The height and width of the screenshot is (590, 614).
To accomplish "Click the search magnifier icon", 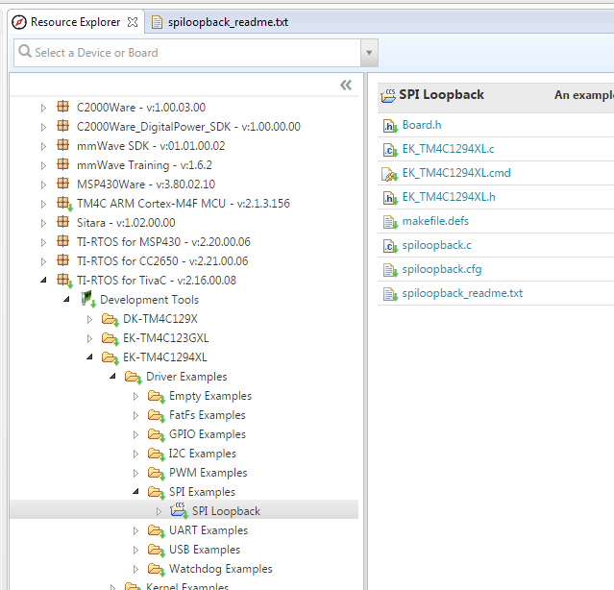I will (25, 51).
